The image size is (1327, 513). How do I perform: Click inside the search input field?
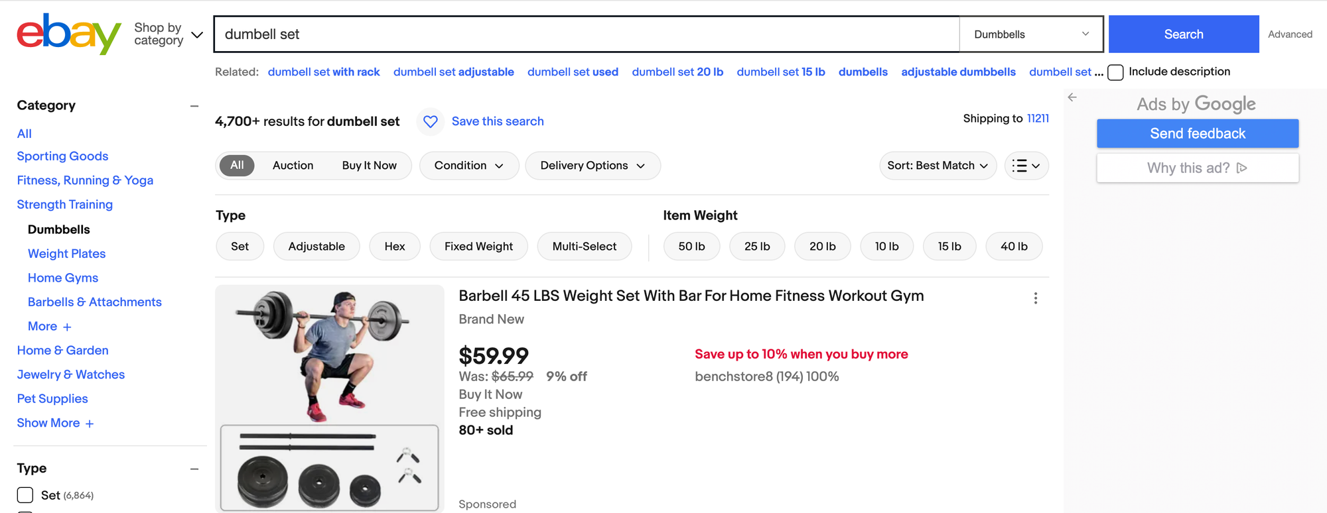pyautogui.click(x=584, y=34)
